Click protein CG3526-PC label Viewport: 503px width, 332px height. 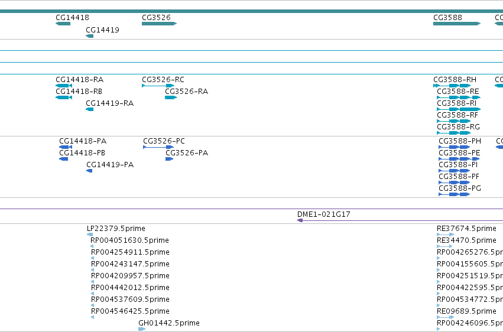pyautogui.click(x=164, y=141)
